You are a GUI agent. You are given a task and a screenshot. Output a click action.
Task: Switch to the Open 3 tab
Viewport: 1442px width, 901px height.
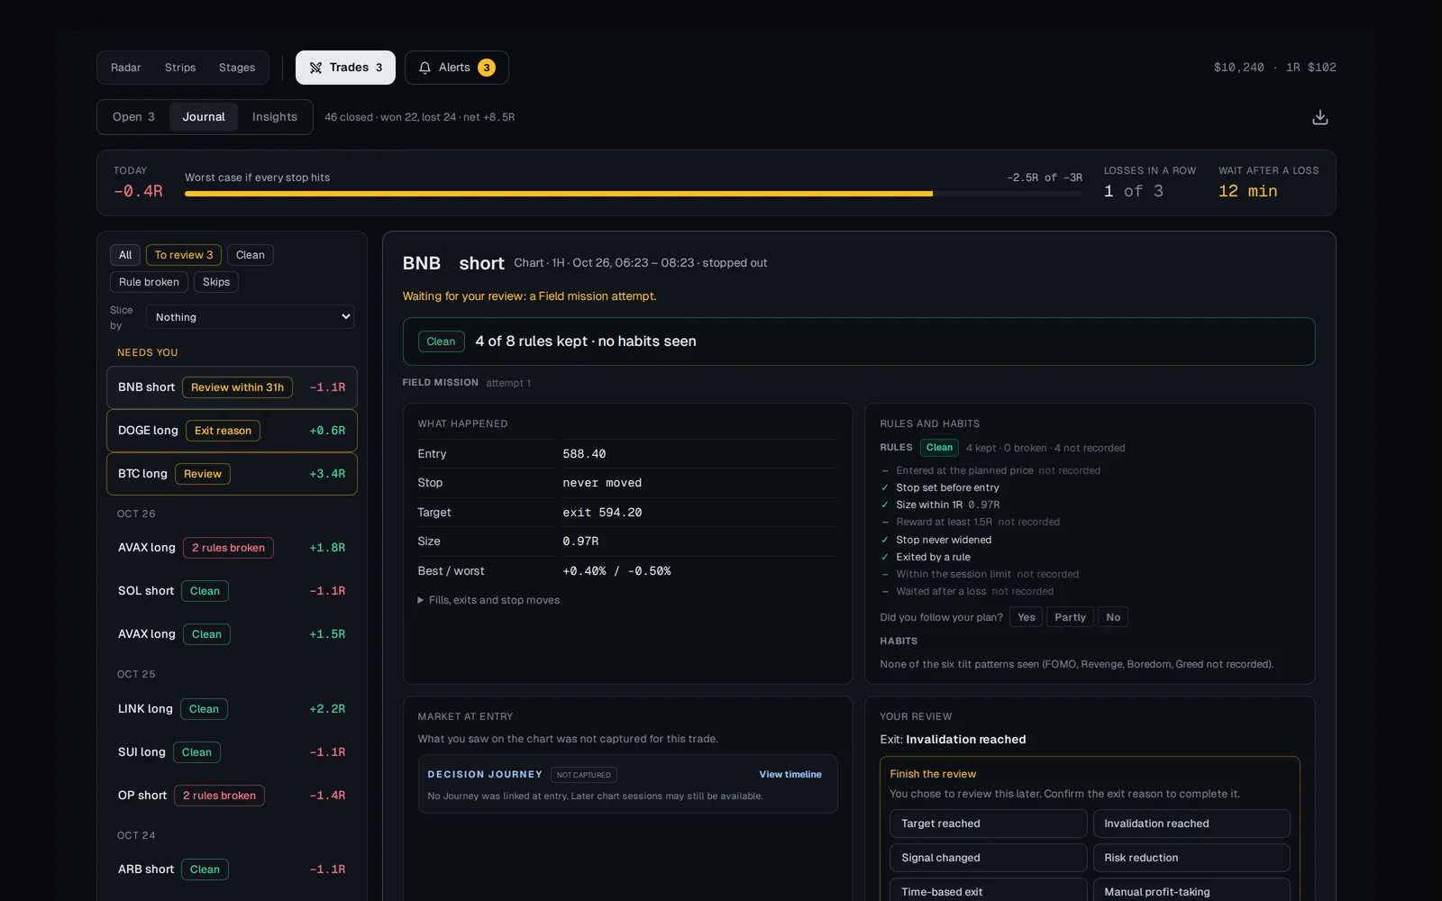point(133,117)
